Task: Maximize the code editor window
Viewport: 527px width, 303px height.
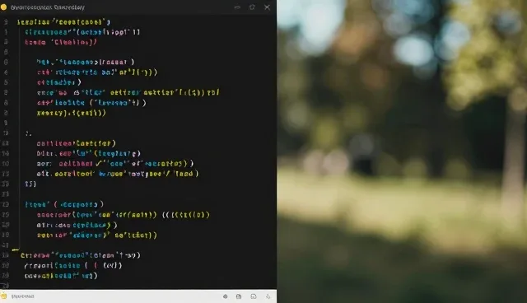Action: click(x=252, y=7)
